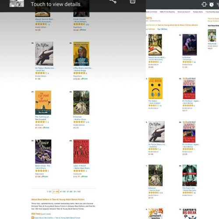Tap the alarm clock status icon

tap(212, 4)
